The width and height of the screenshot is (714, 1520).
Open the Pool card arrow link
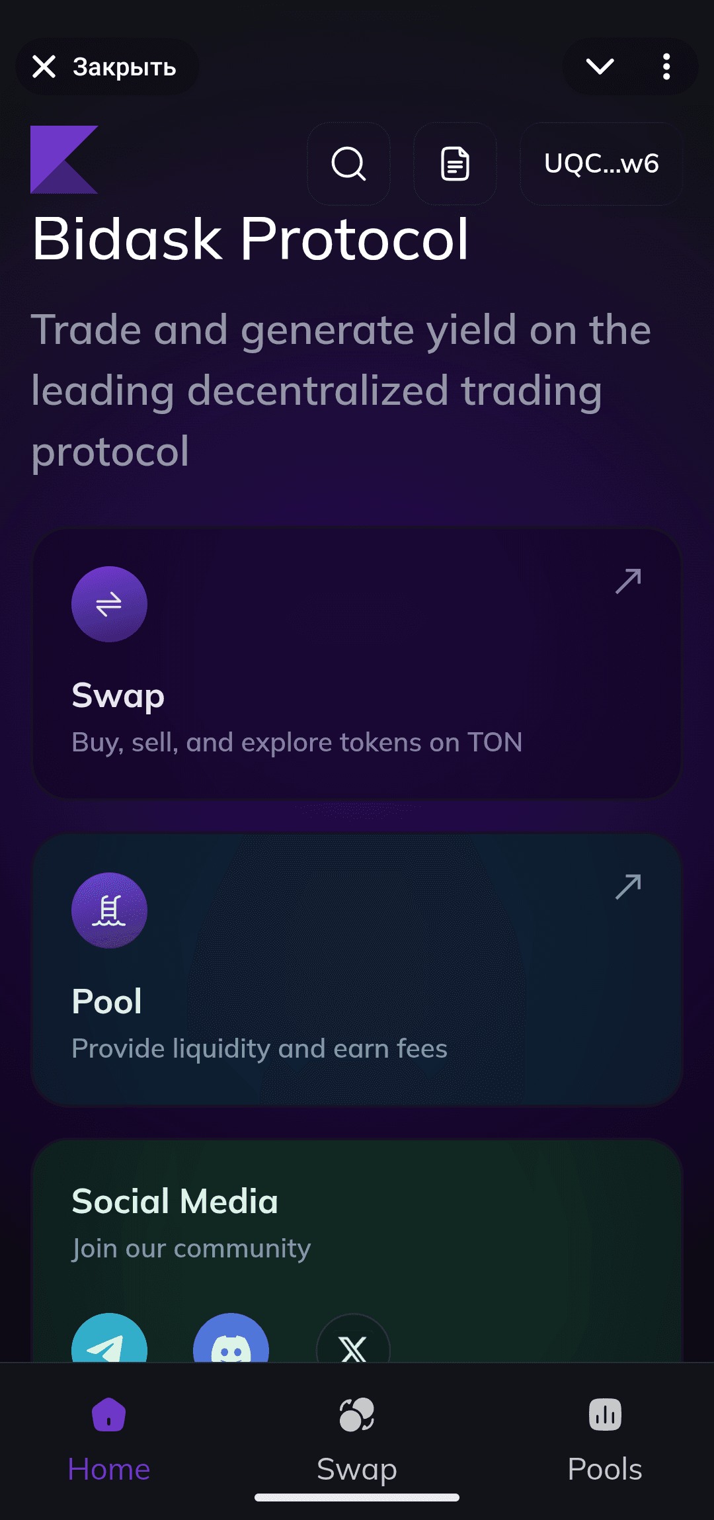pyautogui.click(x=628, y=887)
